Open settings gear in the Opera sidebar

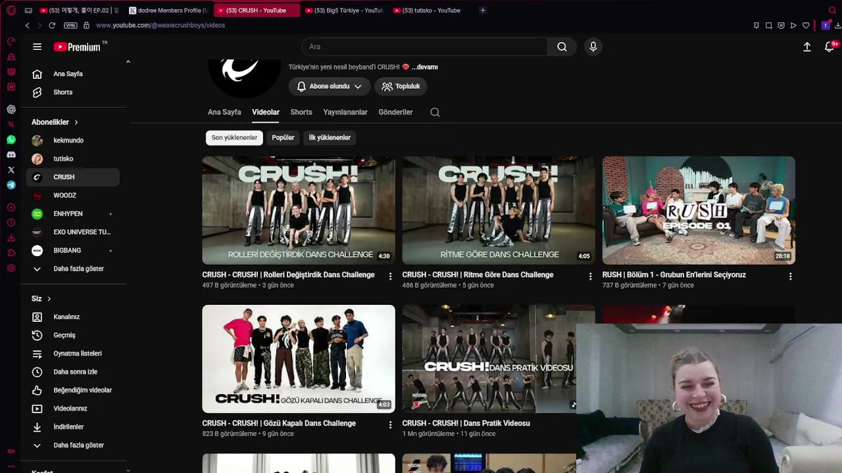[11, 268]
